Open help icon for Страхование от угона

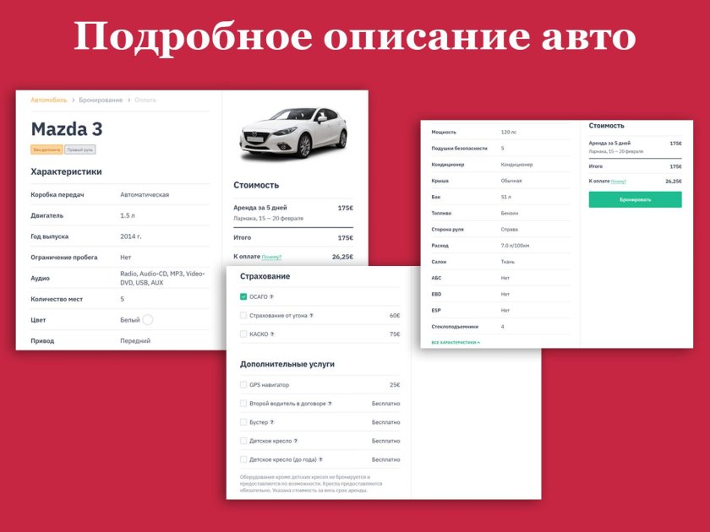click(x=312, y=313)
